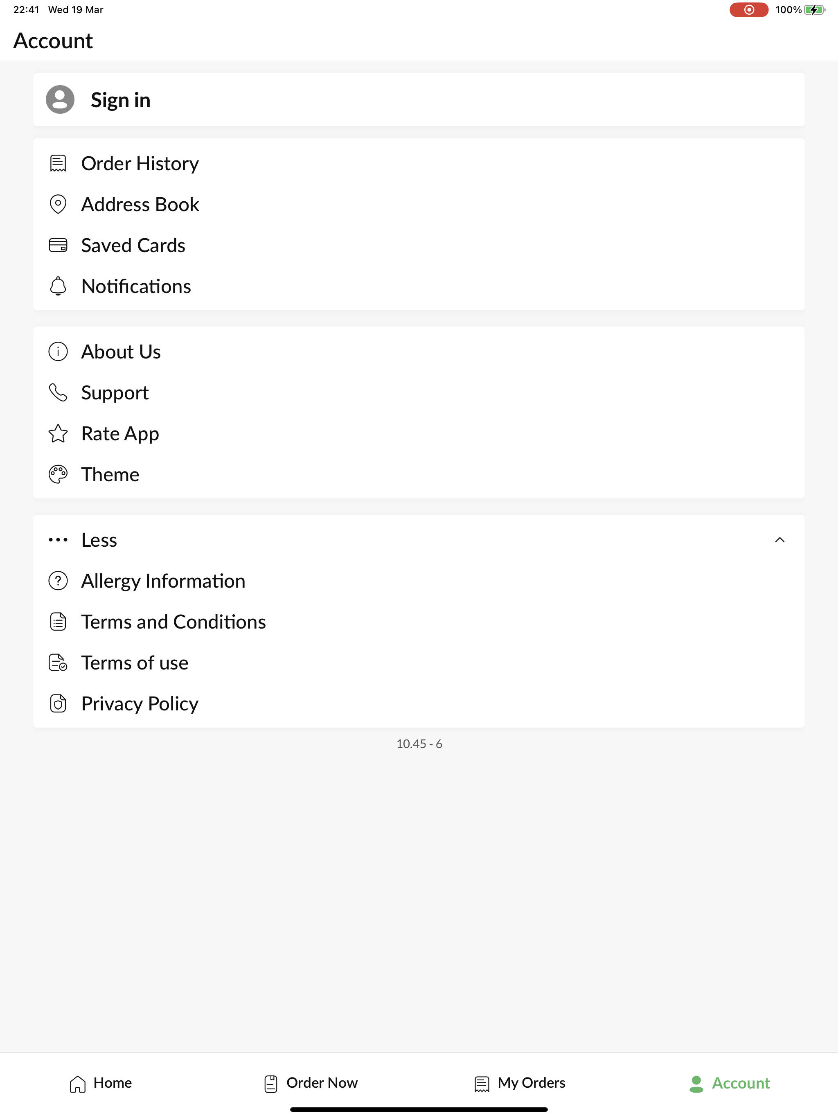Image resolution: width=838 pixels, height=1118 pixels.
Task: Tap the Privacy Policy shield document icon
Action: tap(58, 703)
